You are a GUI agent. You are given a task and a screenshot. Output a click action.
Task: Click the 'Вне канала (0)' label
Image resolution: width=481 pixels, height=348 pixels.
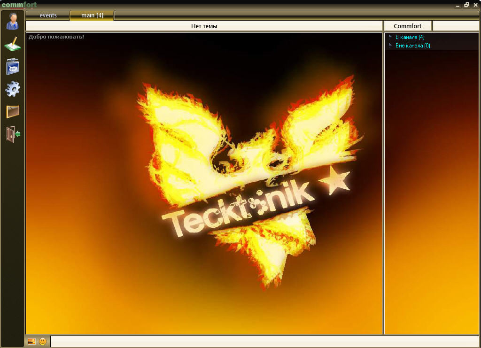pyautogui.click(x=412, y=46)
